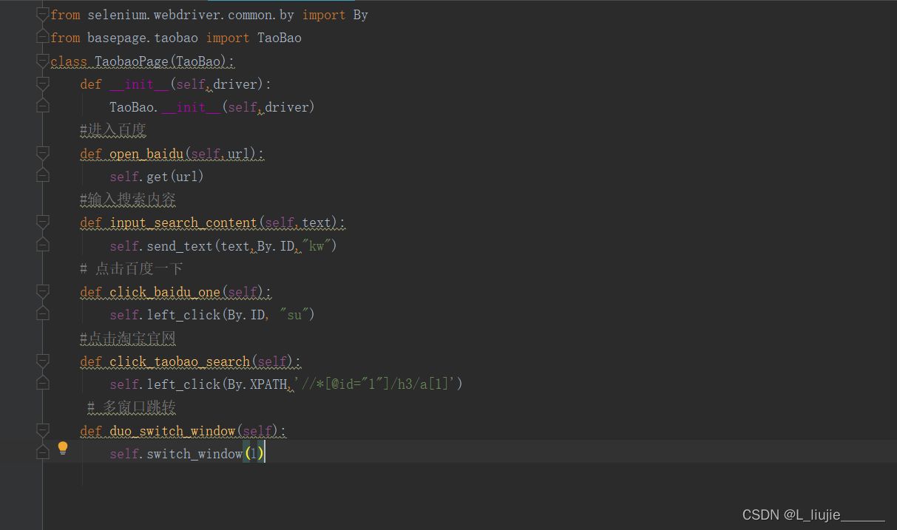
Task: Collapse the __init__ method fold marker
Action: [x=43, y=84]
